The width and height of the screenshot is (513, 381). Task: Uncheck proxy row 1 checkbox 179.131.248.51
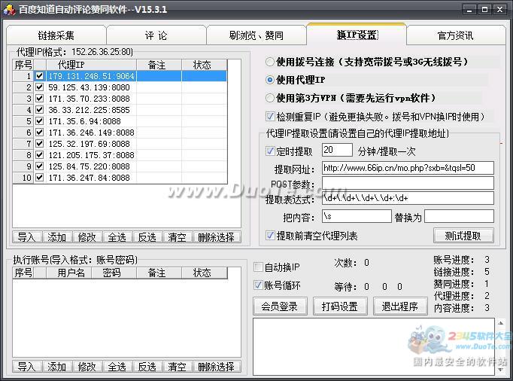coord(40,76)
